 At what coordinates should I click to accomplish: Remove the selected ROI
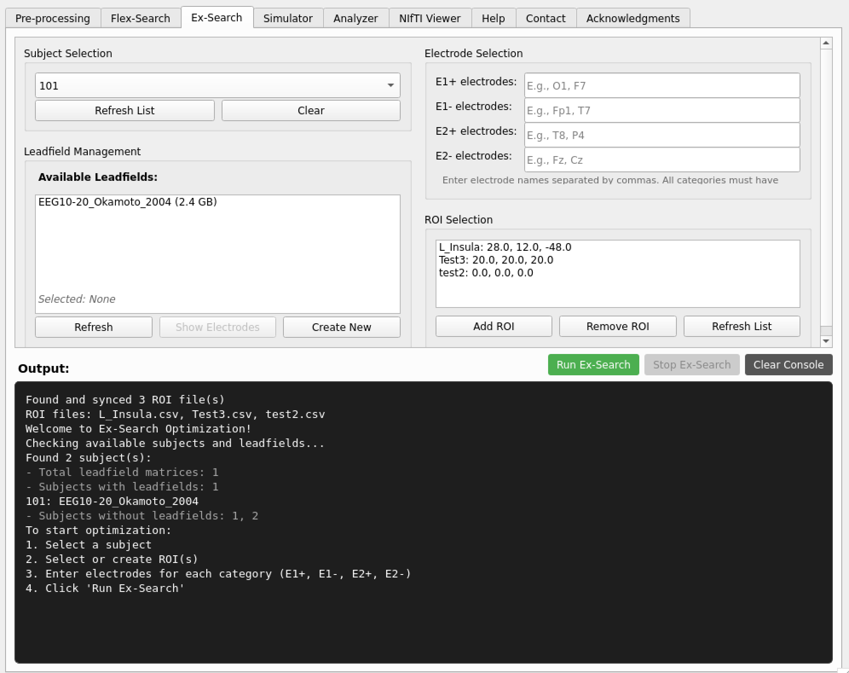point(618,326)
